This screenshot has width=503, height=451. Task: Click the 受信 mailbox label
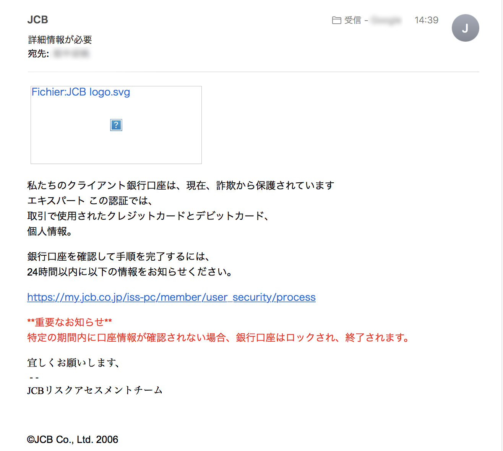(x=352, y=20)
